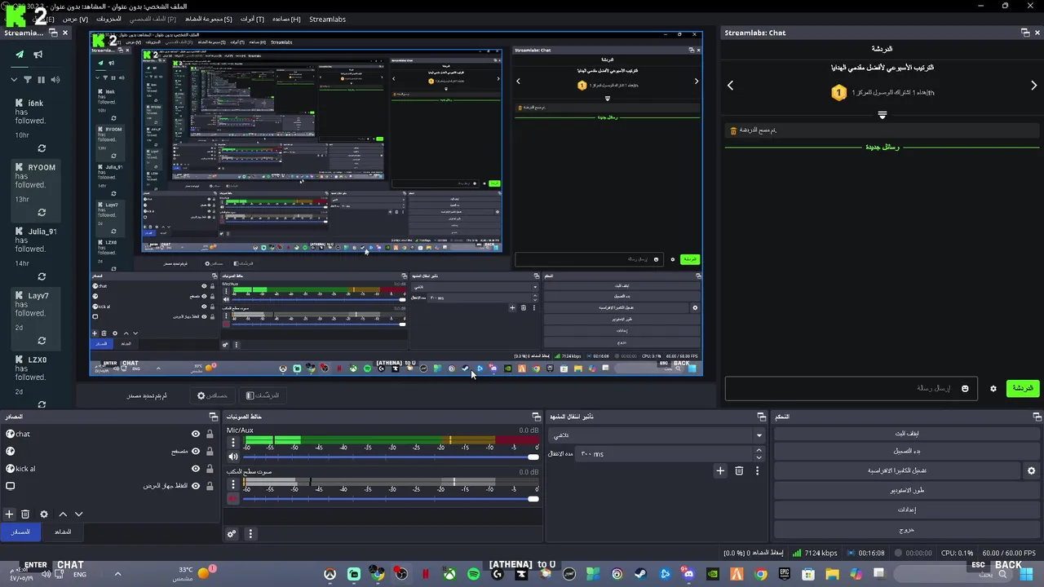
Task: Open advanced audio properties gears icon
Action: 232,534
